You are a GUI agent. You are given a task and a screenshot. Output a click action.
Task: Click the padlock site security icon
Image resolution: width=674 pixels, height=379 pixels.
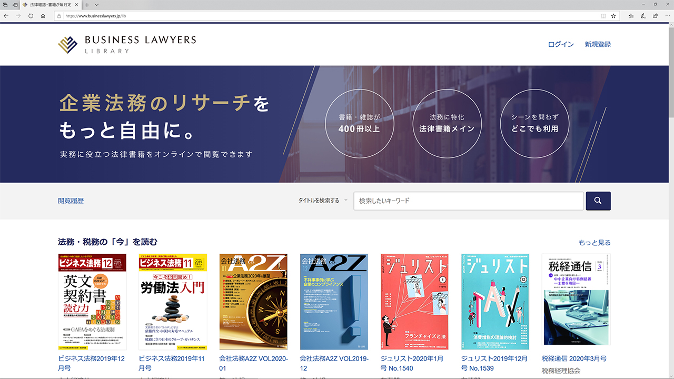(59, 16)
